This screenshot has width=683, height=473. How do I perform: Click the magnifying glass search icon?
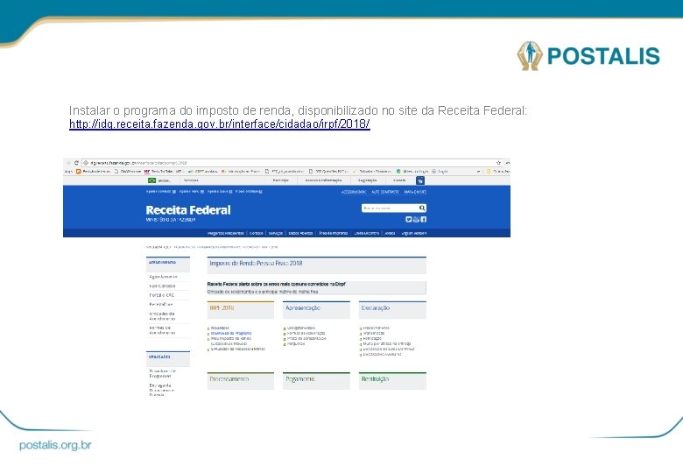pos(422,208)
